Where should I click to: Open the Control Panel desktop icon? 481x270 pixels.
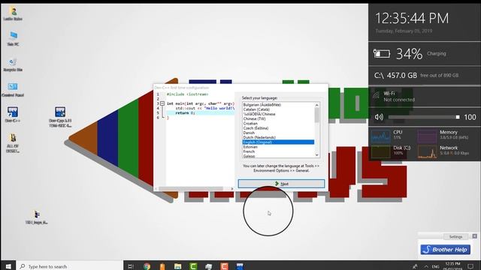click(x=13, y=90)
